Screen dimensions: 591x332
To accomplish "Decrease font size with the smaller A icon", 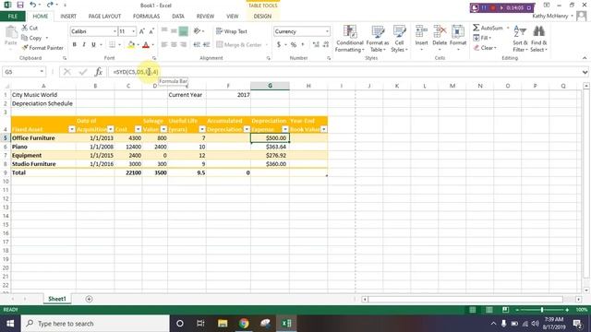I will (151, 31).
